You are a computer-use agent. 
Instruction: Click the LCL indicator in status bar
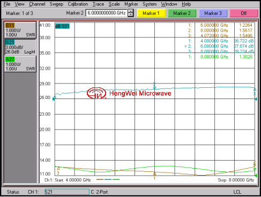[237, 192]
